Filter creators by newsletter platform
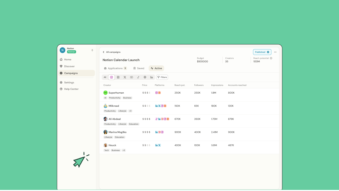This screenshot has height=191, width=339. coord(118,77)
